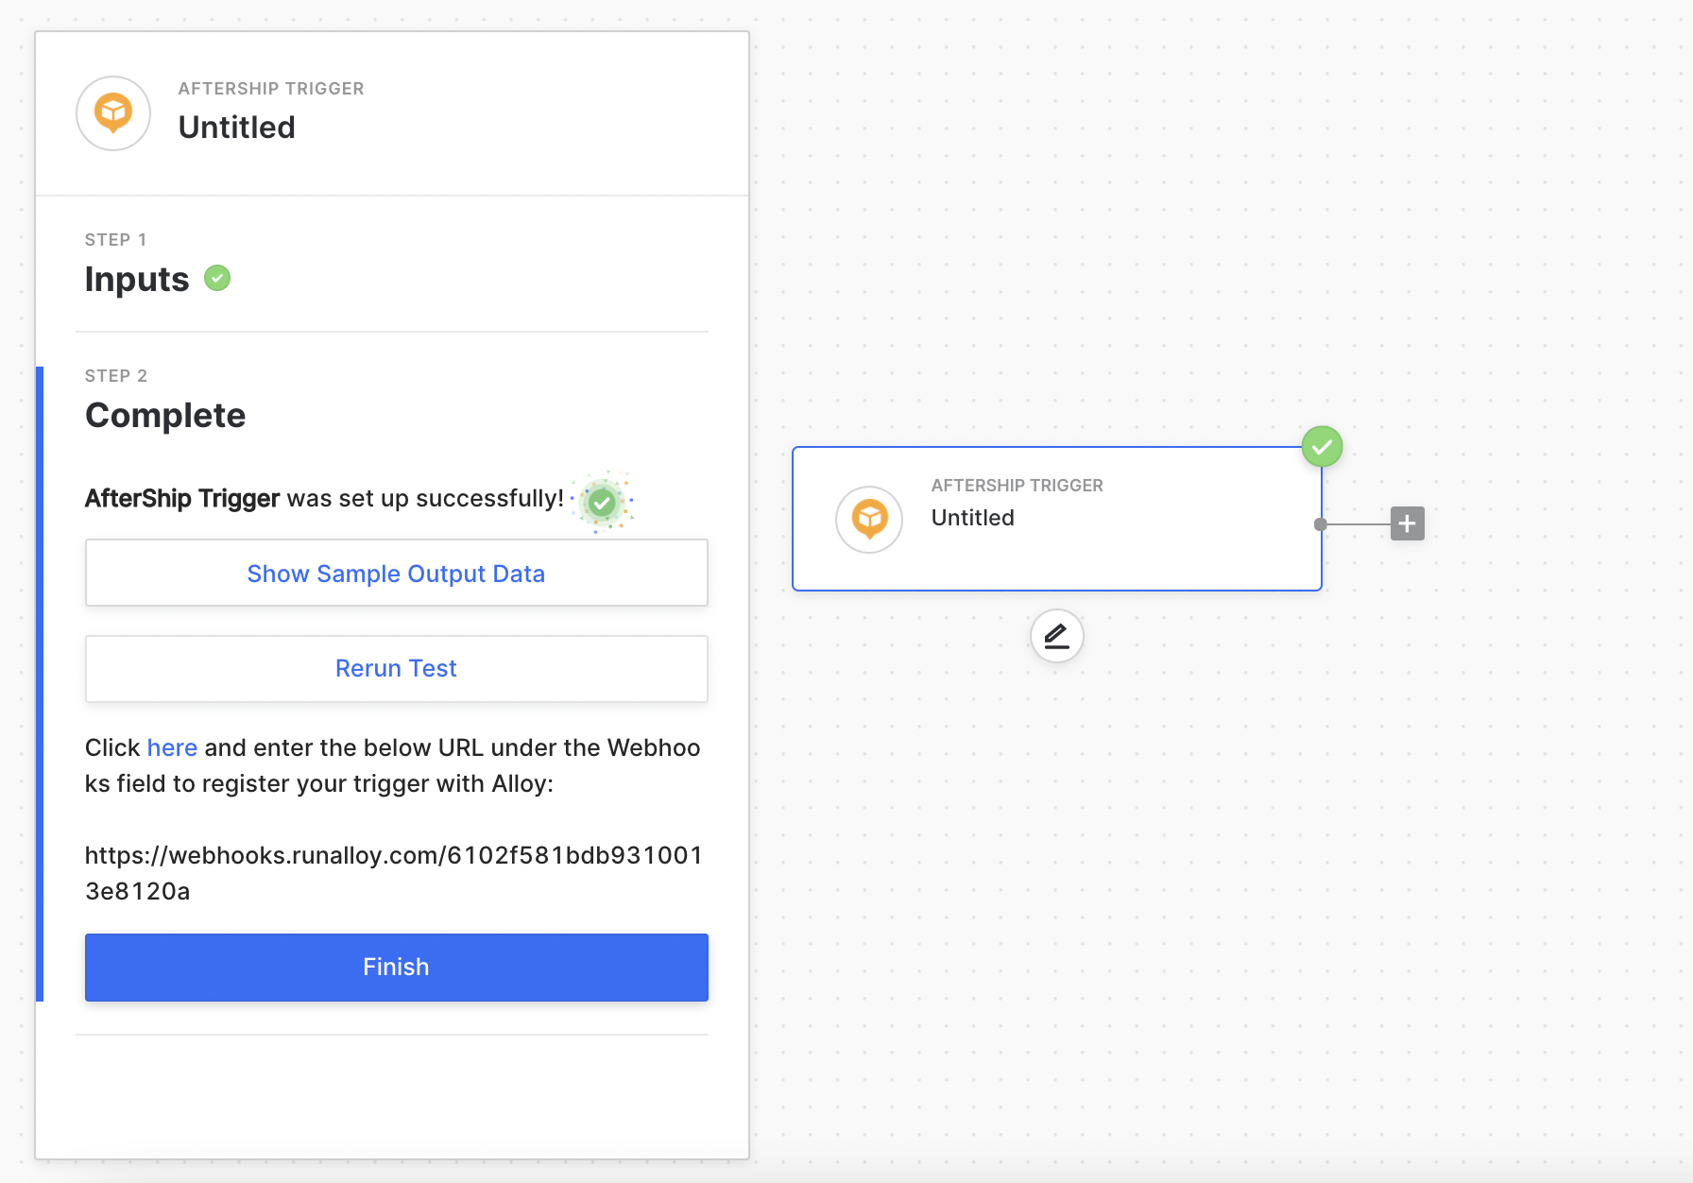Click the green check next to Inputs
Image resolution: width=1693 pixels, height=1183 pixels.
(217, 279)
